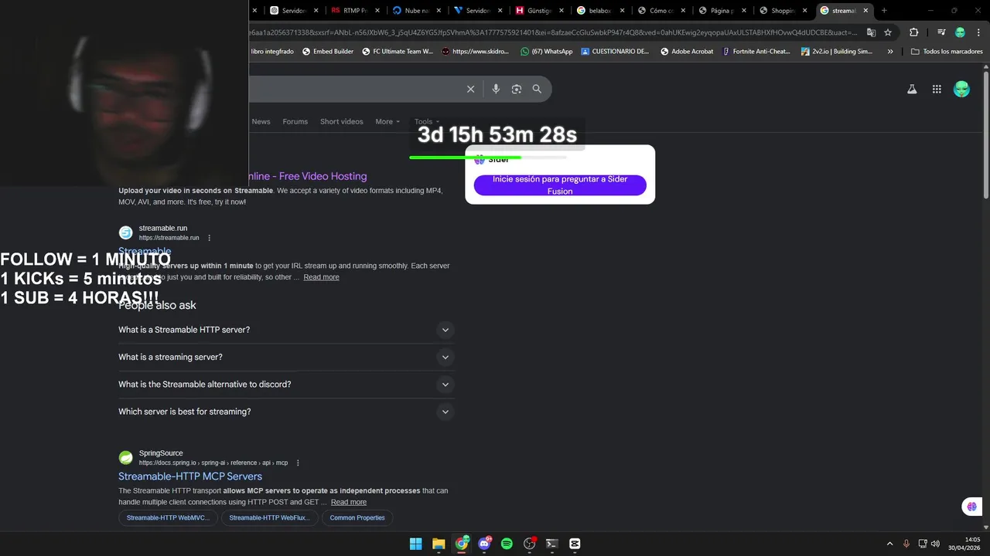Open CapCut from the taskbar
The height and width of the screenshot is (556, 990).
575,544
